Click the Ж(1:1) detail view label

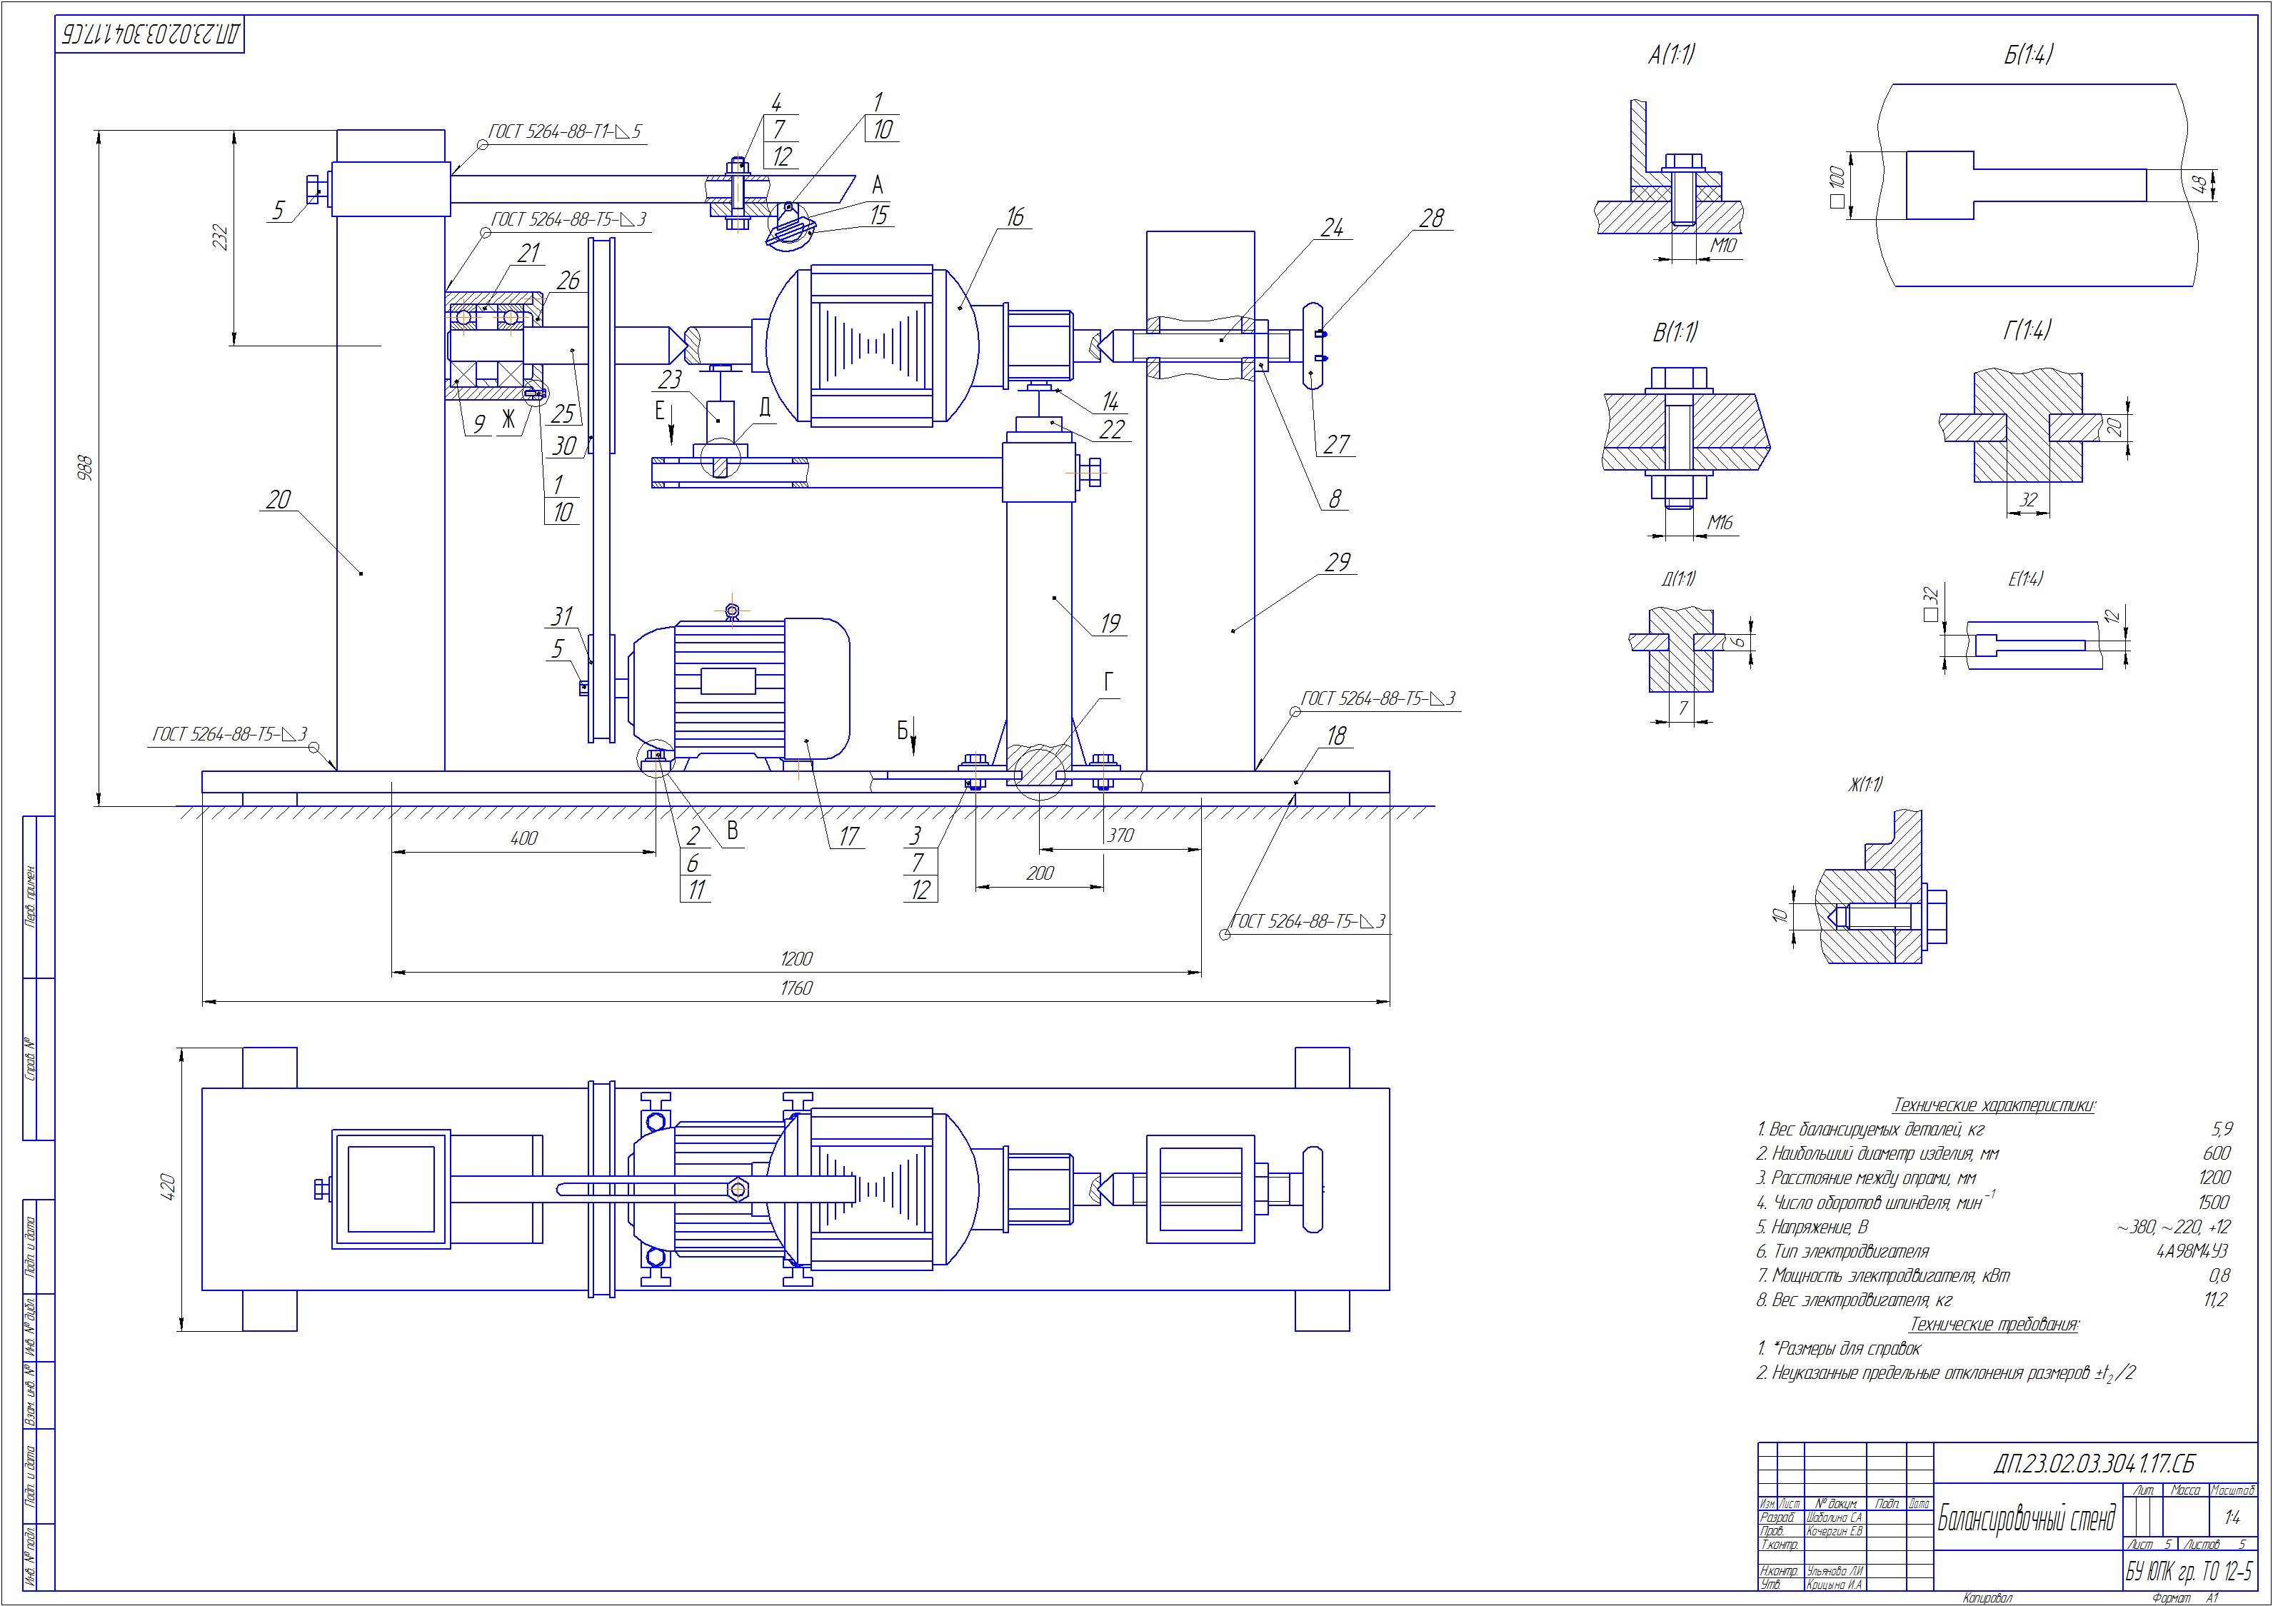point(1864,786)
